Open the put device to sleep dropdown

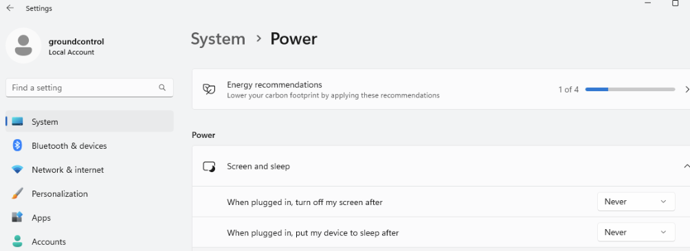[x=636, y=232]
